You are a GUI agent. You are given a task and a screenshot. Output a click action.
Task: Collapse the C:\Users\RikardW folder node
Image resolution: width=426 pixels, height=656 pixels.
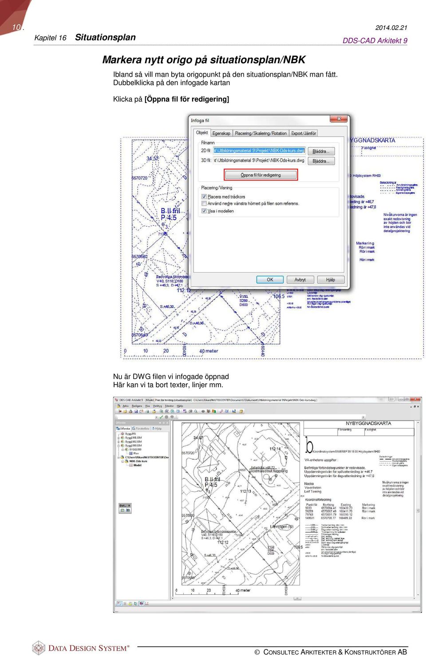[x=118, y=457]
